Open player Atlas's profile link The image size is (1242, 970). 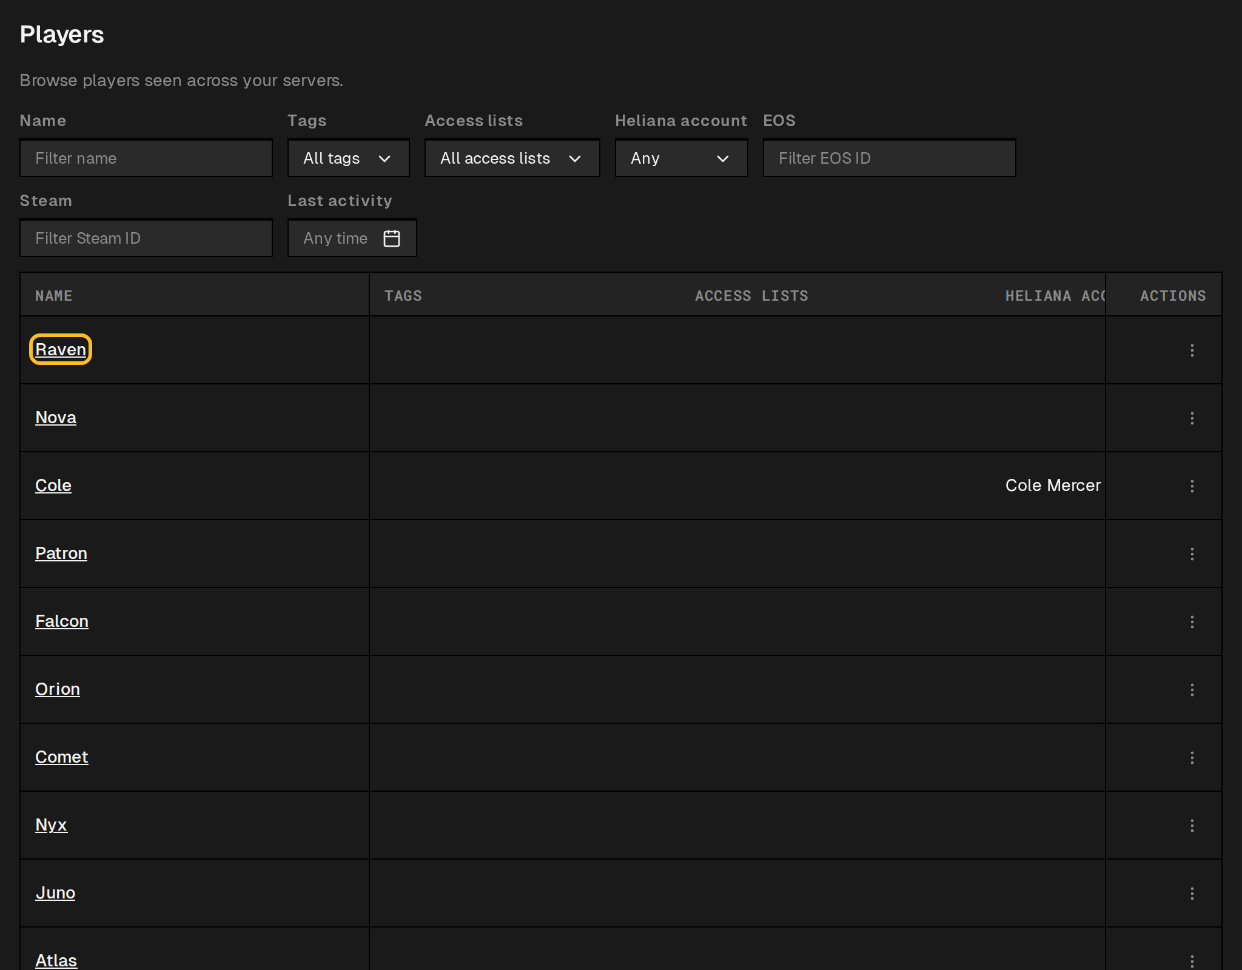pyautogui.click(x=56, y=960)
